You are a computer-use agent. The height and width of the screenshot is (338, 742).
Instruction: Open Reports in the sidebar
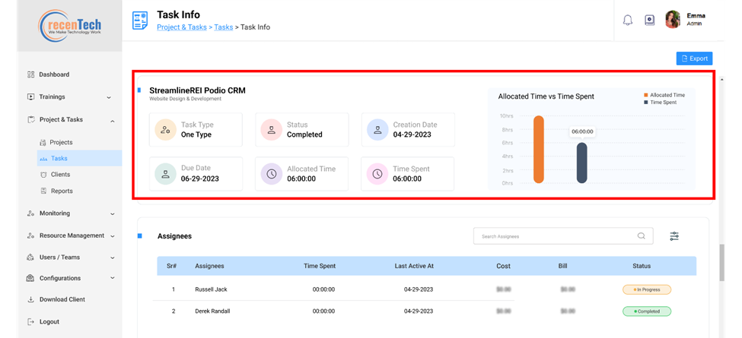point(62,191)
